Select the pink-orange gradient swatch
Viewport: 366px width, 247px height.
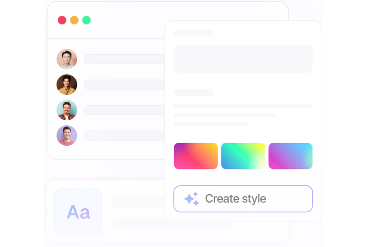[x=196, y=156]
